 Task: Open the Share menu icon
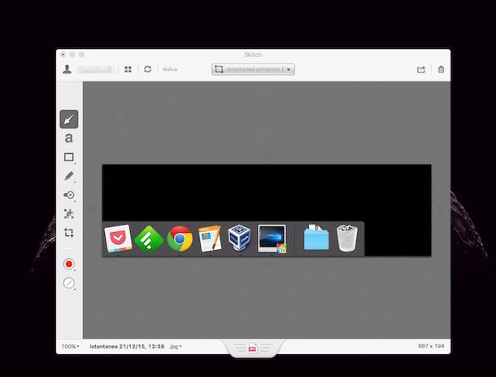coord(421,69)
